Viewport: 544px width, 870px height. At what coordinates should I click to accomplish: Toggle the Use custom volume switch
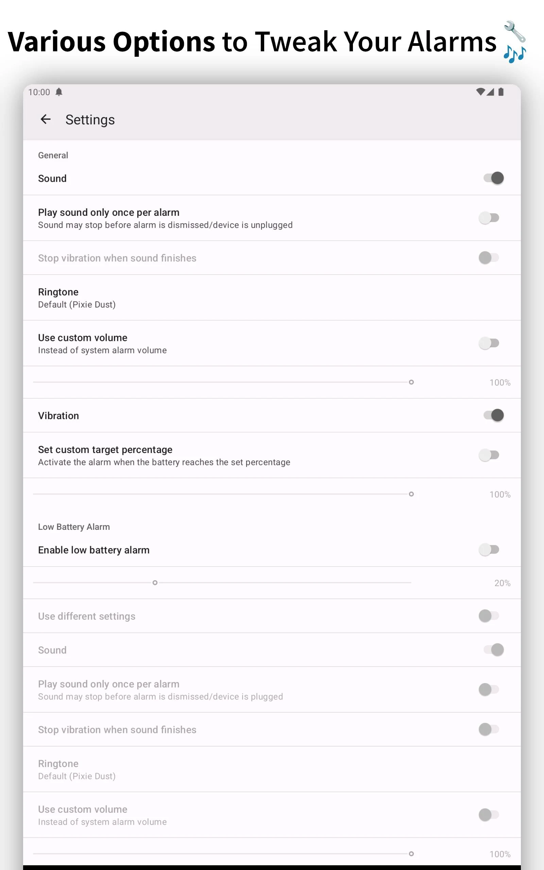coord(489,343)
